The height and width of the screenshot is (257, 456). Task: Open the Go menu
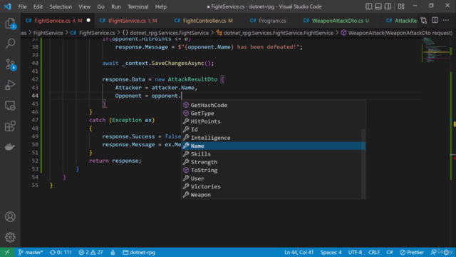100,6
